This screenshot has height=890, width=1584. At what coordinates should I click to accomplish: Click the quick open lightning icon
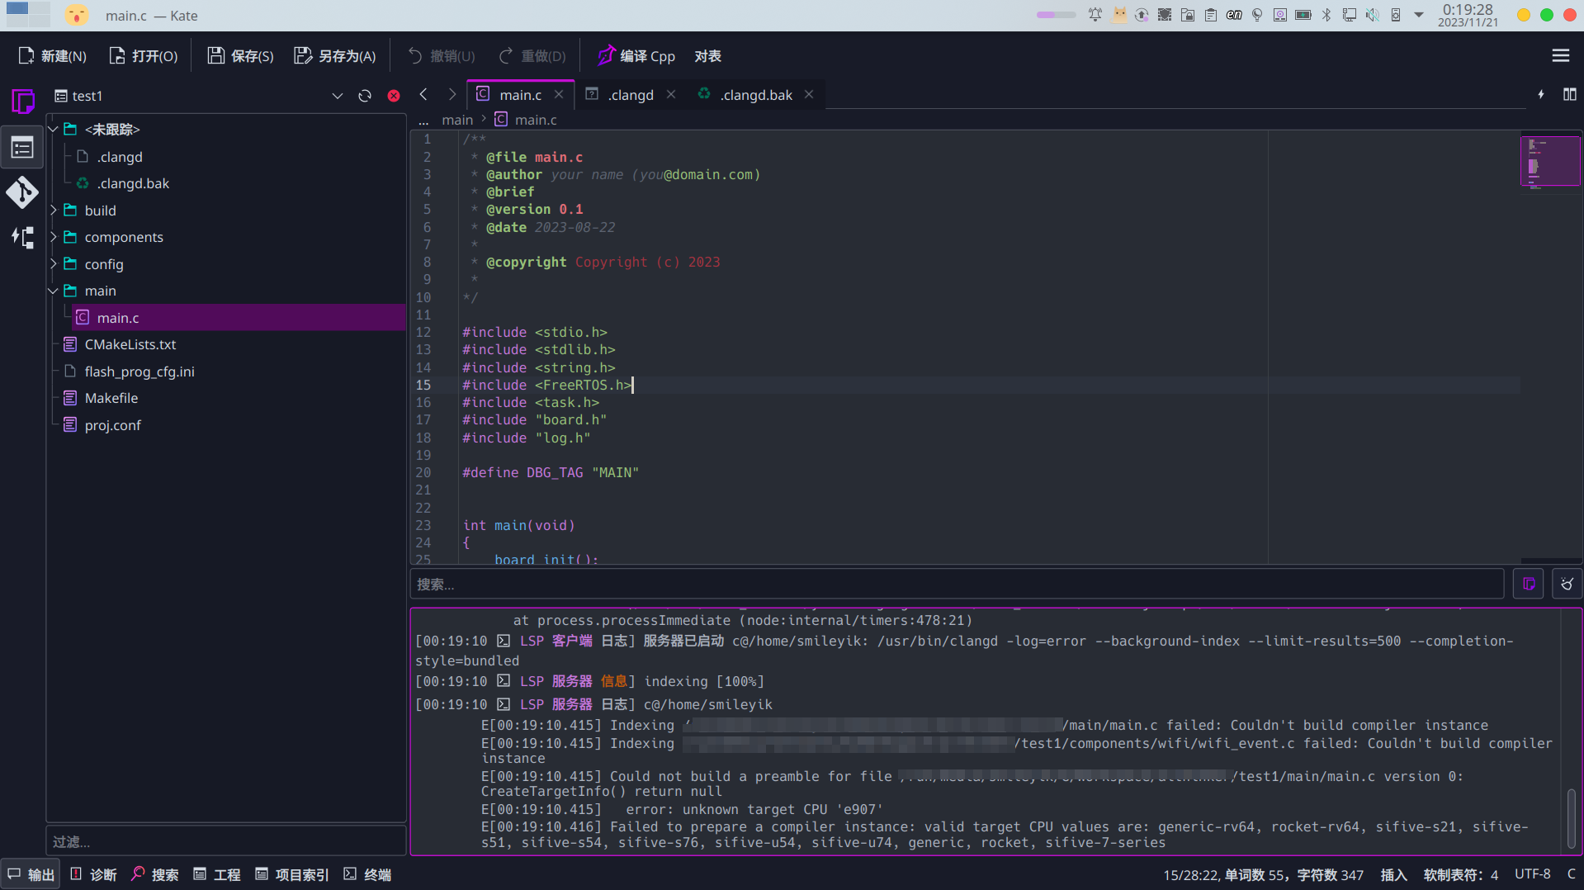tap(1540, 95)
